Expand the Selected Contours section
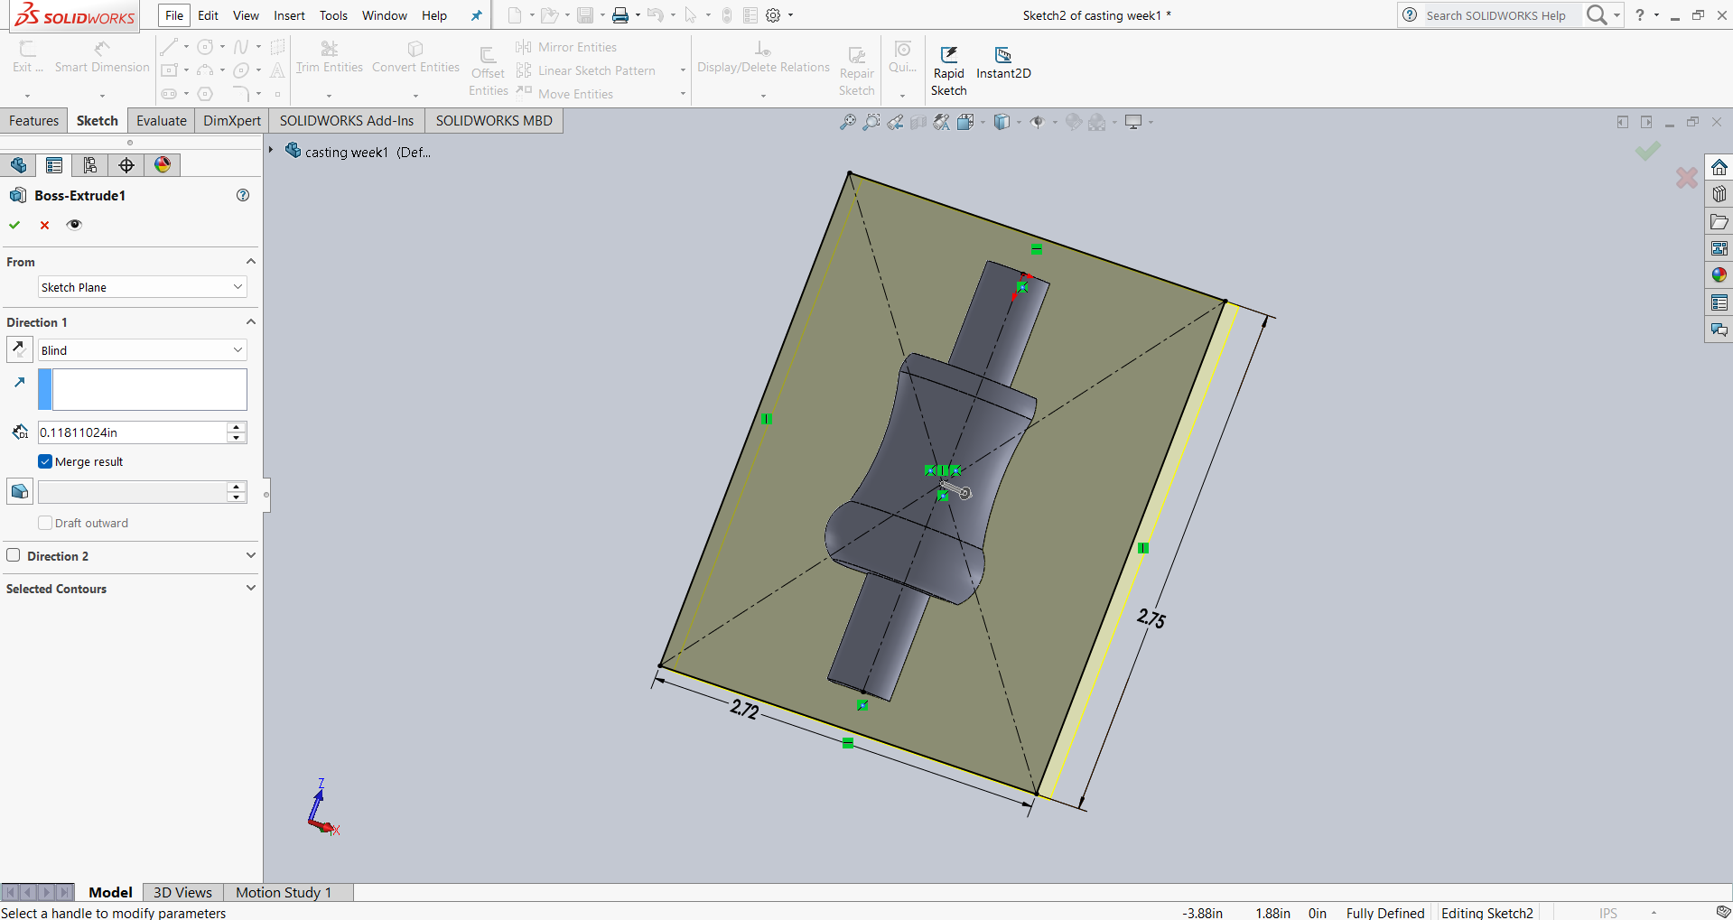The image size is (1733, 920). tap(251, 588)
